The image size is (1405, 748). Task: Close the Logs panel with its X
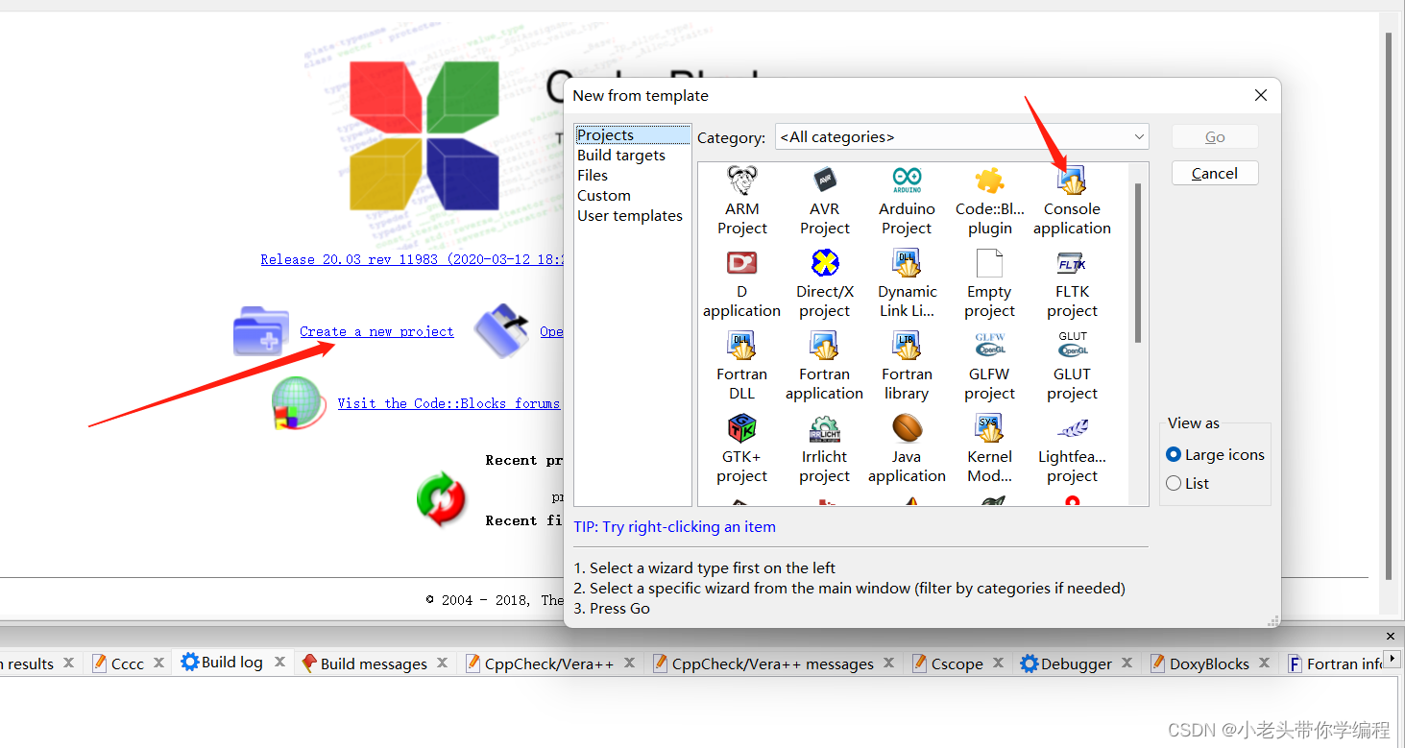point(1390,636)
